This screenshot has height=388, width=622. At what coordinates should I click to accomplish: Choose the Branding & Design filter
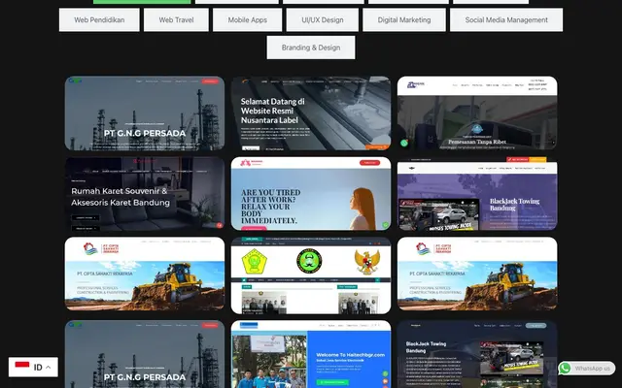click(x=311, y=48)
